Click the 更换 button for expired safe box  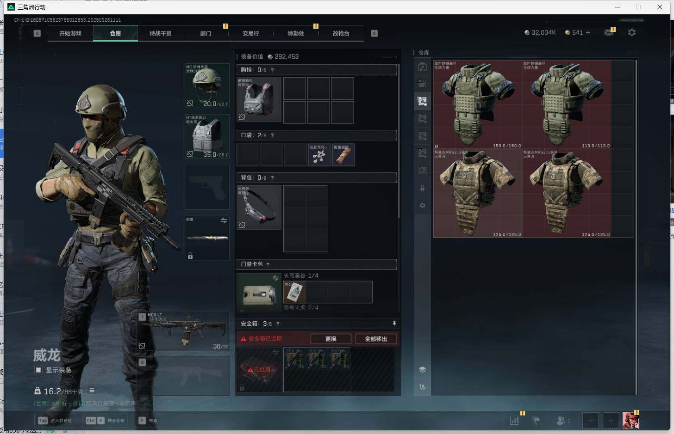(x=331, y=339)
